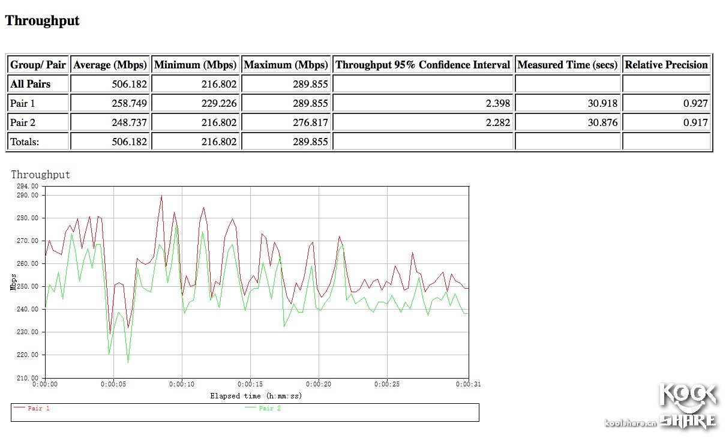This screenshot has width=726, height=438.
Task: Click the Pair 1 row label in table
Action: coord(23,103)
